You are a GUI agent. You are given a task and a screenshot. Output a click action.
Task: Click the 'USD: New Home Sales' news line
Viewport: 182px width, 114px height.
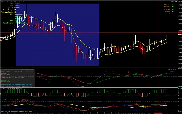[x=13, y=77]
